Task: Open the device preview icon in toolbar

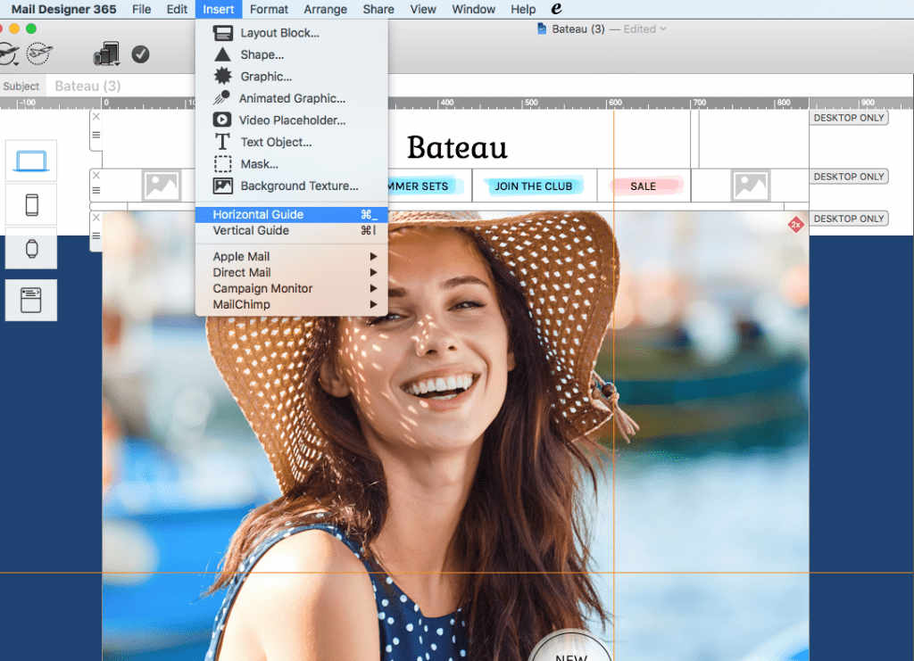Action: 107,54
